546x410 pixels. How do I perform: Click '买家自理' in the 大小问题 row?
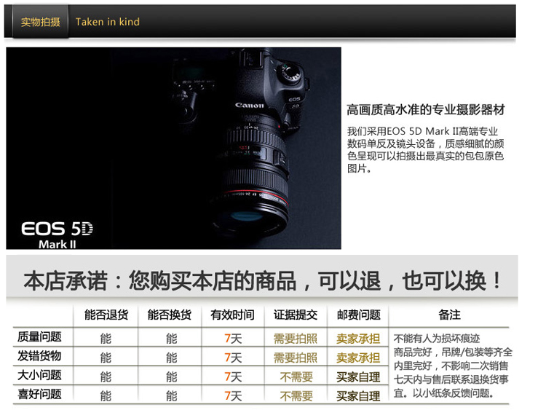tap(358, 377)
